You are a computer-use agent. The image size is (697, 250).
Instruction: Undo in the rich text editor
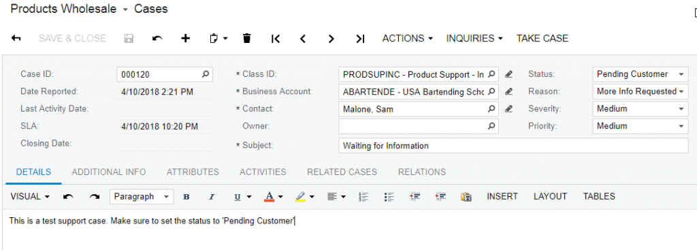pyautogui.click(x=68, y=197)
